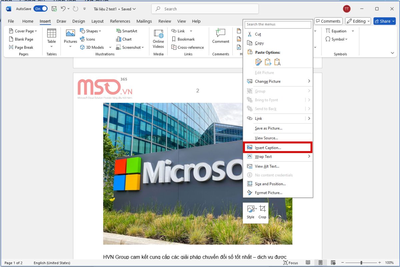
Task: Expand the Link submenu arrow
Action: 309,118
